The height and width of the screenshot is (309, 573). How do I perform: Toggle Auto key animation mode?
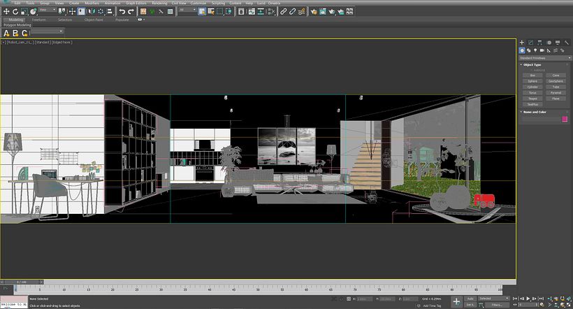[470, 298]
